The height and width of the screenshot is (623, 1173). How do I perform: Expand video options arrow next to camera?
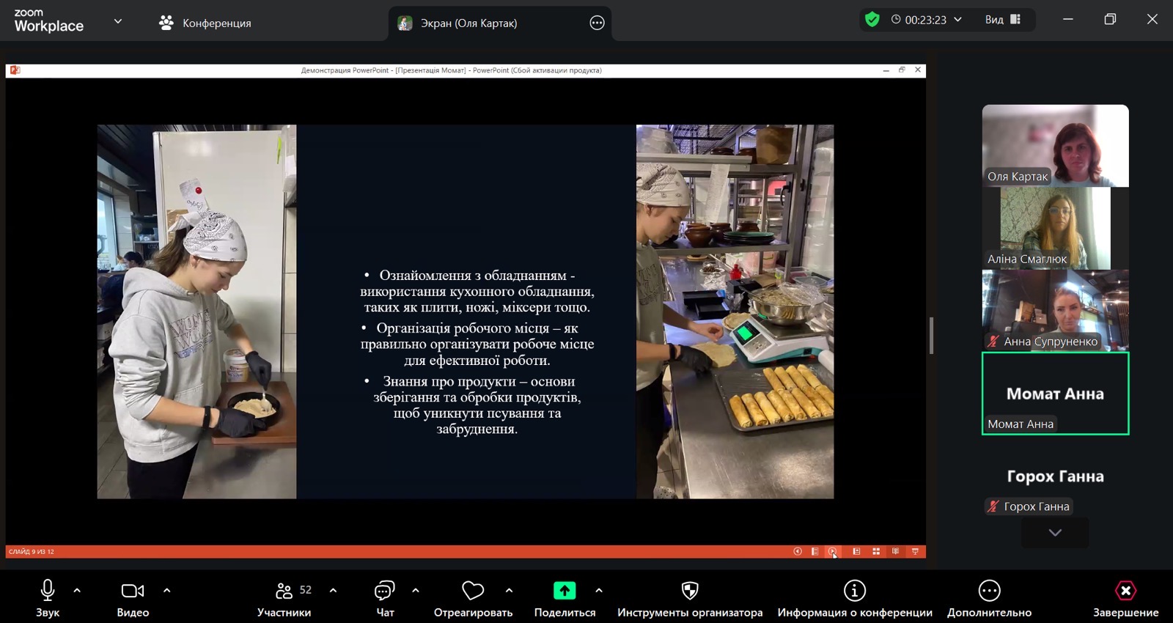pos(166,590)
